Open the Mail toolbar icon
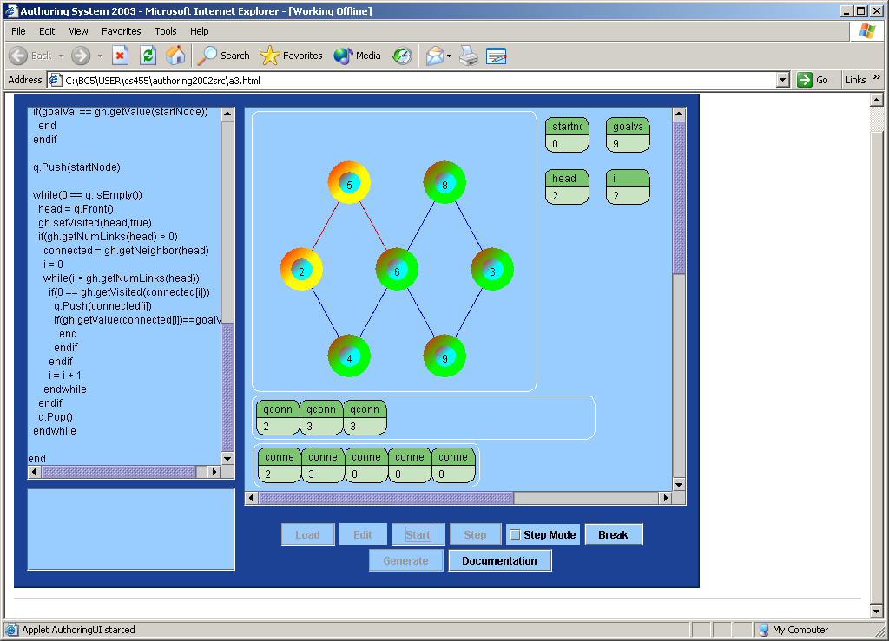889x641 pixels. coord(435,56)
